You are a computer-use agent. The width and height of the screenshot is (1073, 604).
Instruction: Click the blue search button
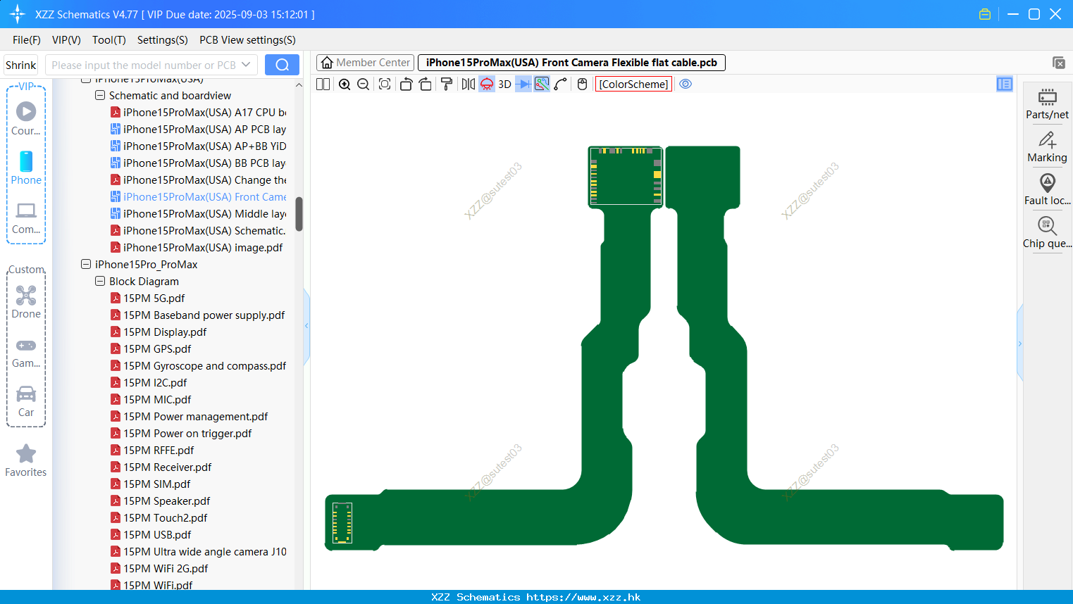(282, 65)
